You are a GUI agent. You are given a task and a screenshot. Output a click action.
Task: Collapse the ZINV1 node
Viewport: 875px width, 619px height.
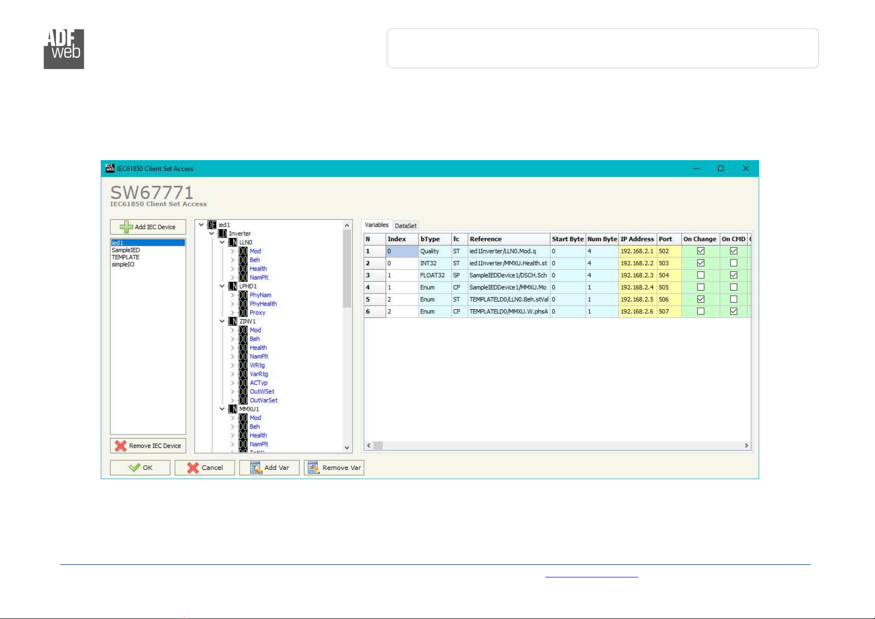click(222, 322)
